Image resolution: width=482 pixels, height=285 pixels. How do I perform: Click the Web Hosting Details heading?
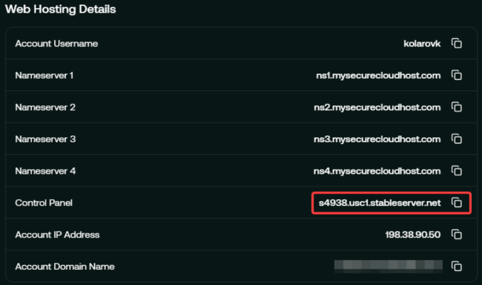pos(60,9)
